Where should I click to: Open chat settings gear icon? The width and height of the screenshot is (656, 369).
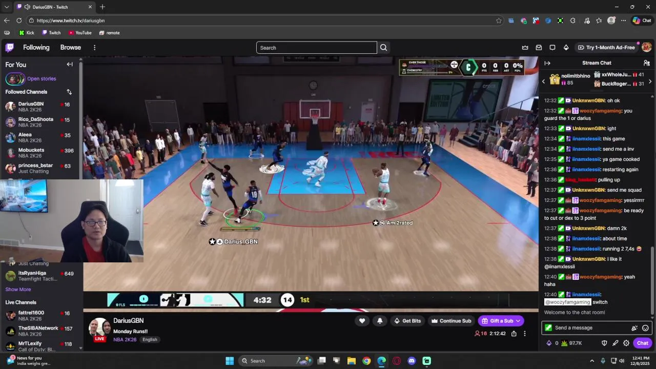(626, 343)
